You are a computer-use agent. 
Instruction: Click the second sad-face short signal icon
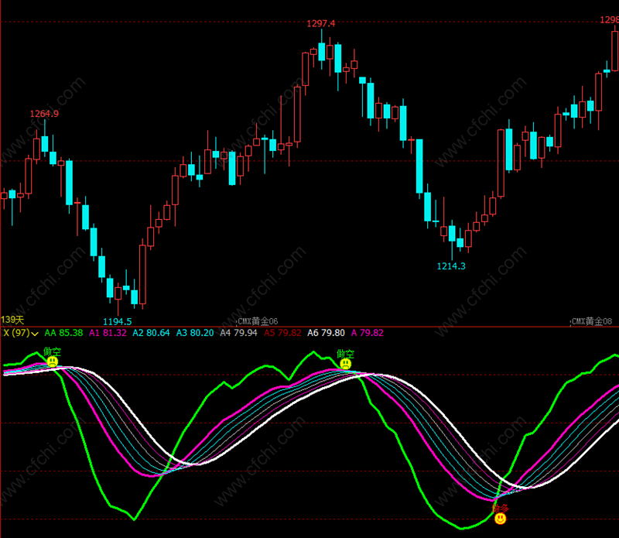tap(345, 364)
